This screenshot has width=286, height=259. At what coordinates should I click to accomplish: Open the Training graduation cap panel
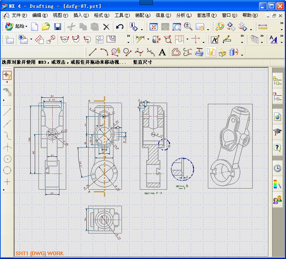[277, 132]
